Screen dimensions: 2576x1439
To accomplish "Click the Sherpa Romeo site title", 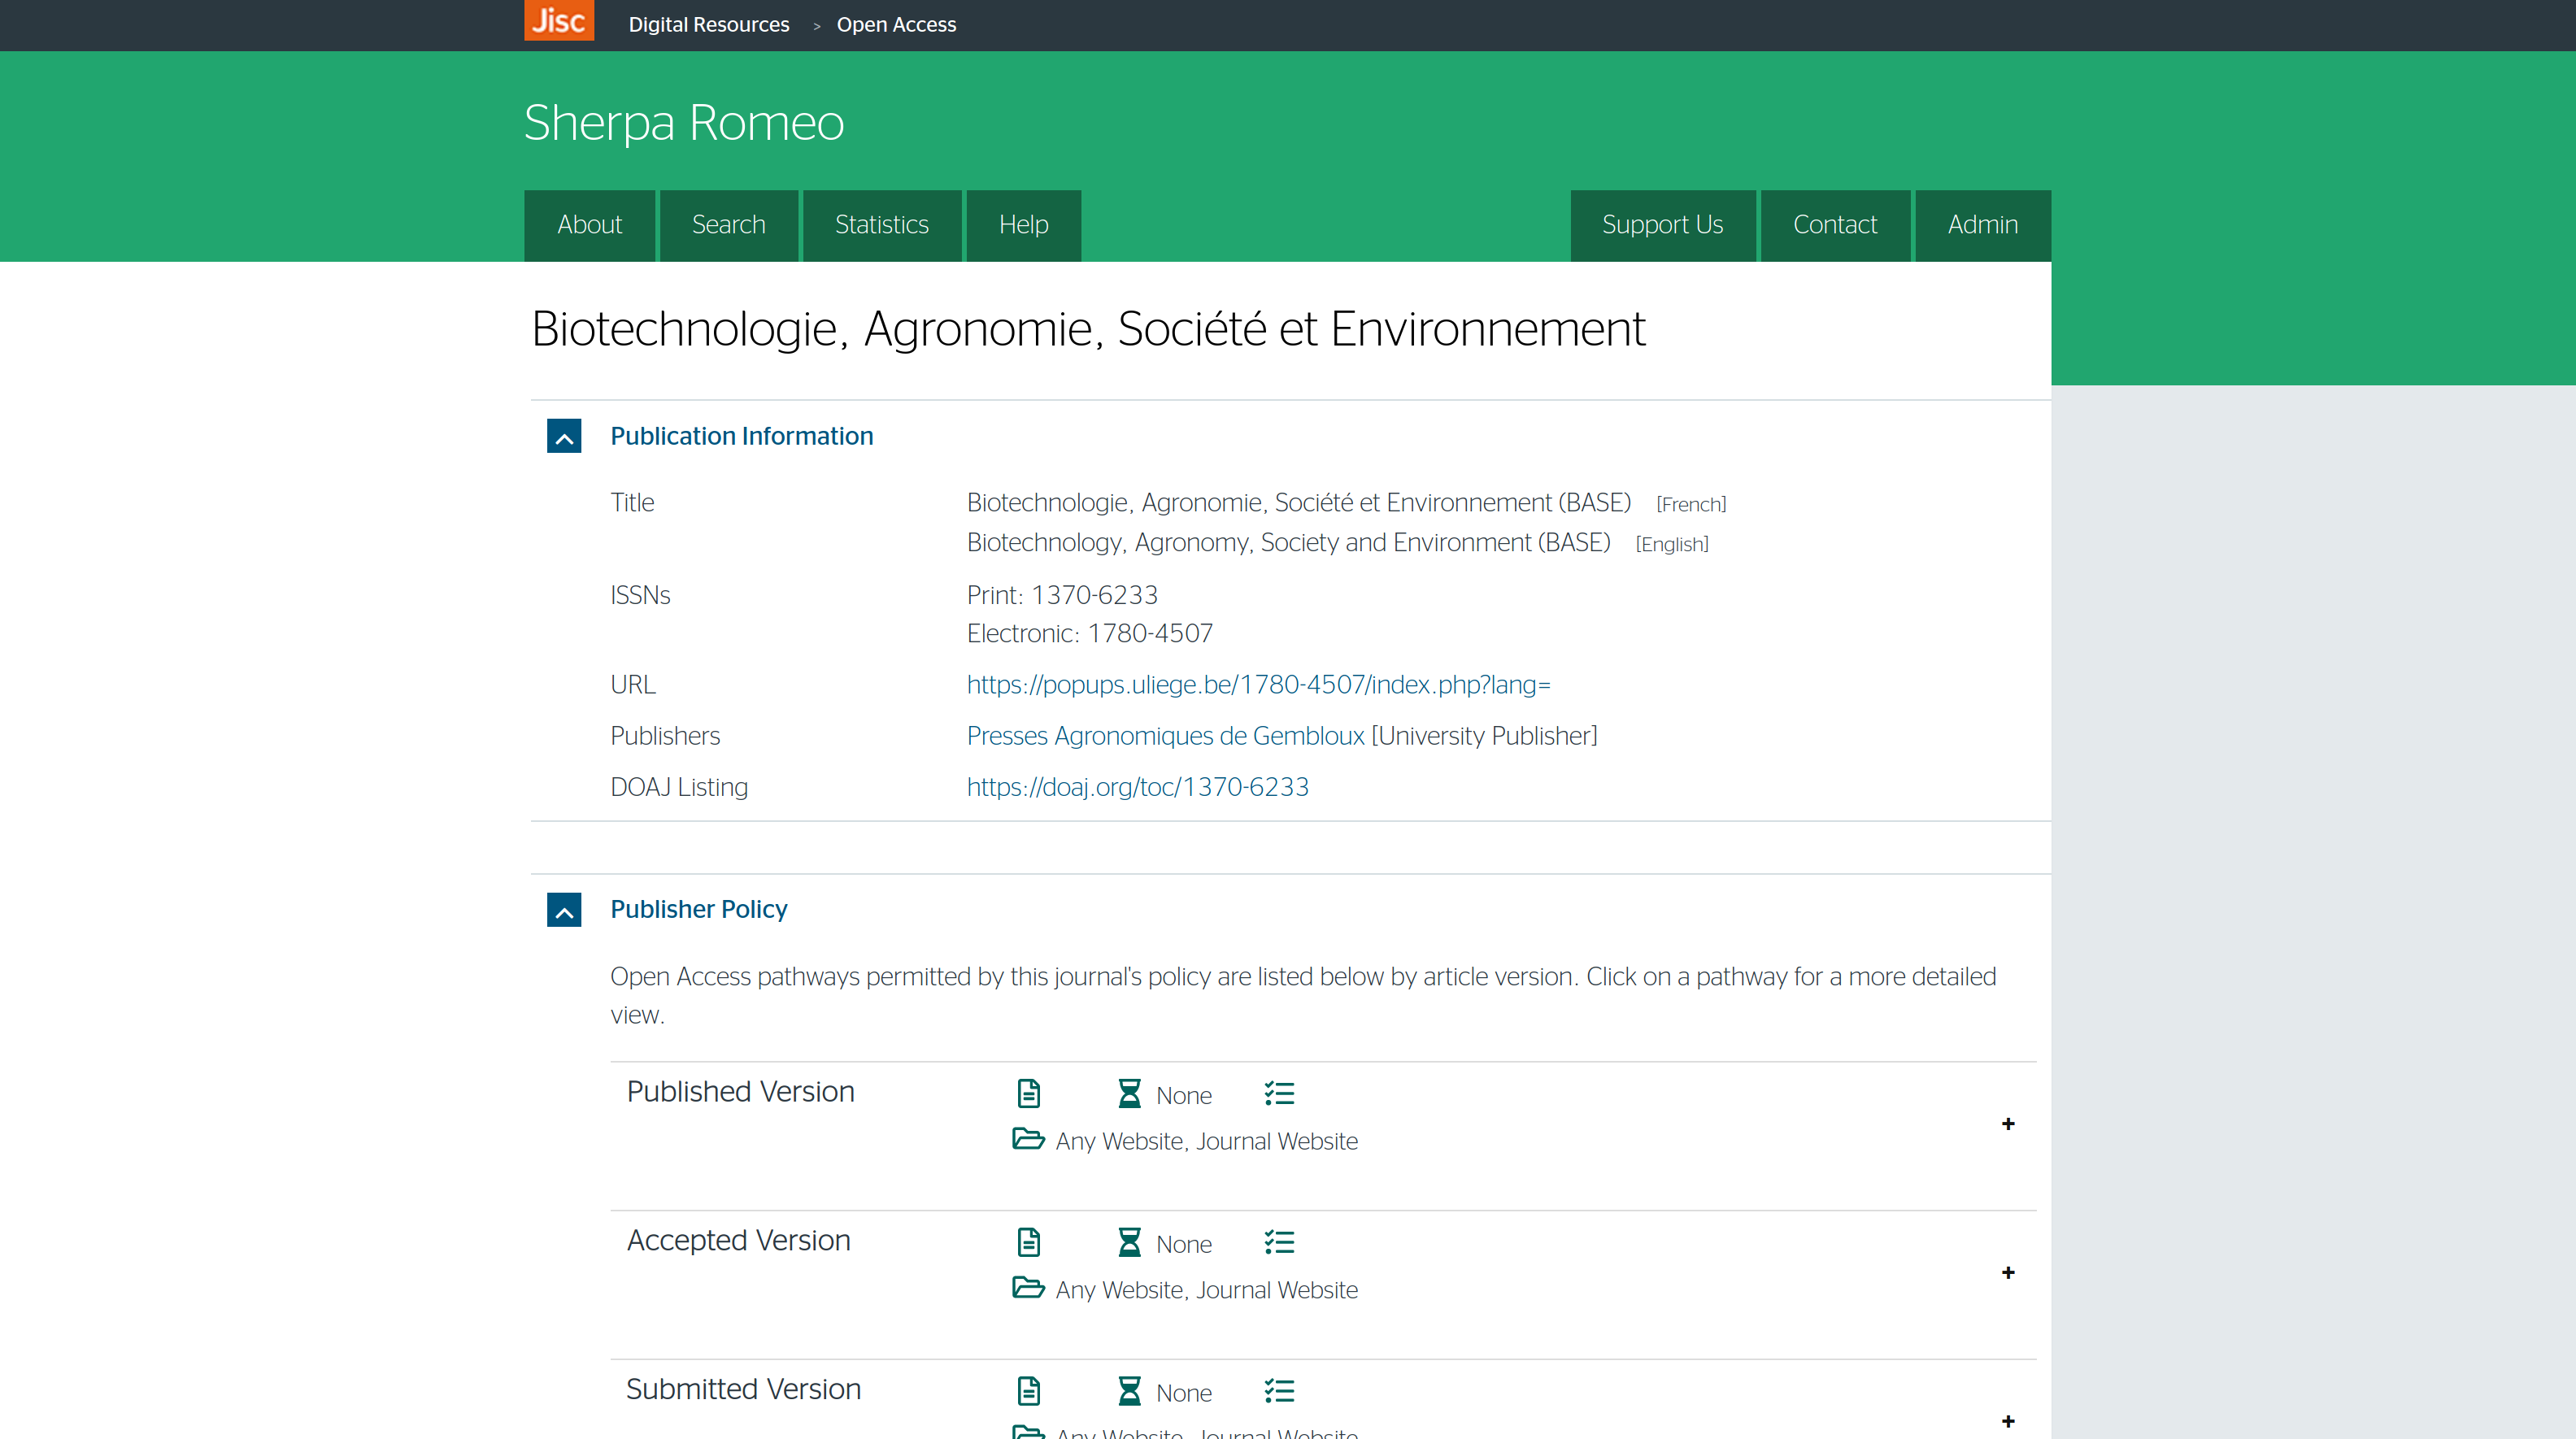I will click(x=684, y=123).
